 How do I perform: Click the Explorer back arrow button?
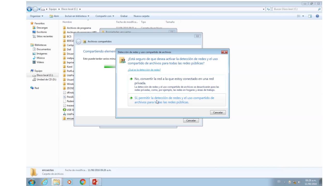[x=29, y=9]
